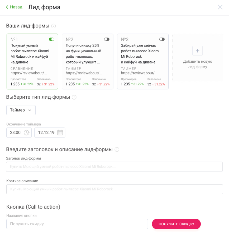The width and height of the screenshot is (229, 238).
Task: Click "Добавить новую лид-форму" text
Action: pyautogui.click(x=197, y=64)
